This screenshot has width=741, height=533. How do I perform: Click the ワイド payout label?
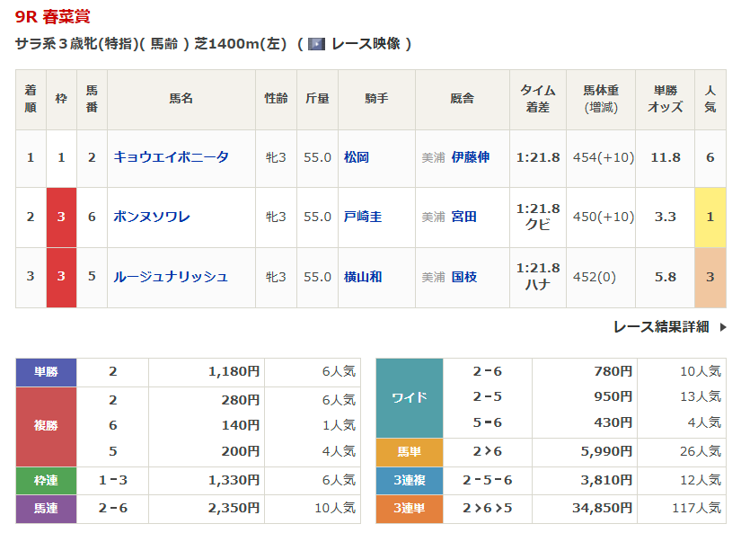tap(409, 397)
